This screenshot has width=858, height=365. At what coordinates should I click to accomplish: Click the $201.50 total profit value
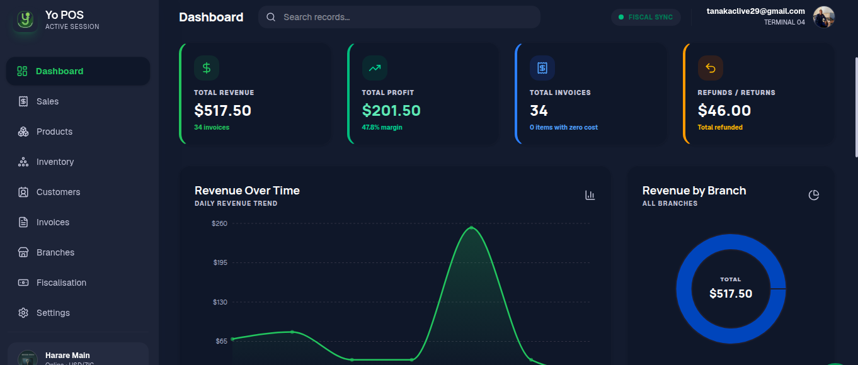coord(391,111)
